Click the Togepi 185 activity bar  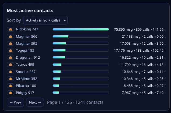click(x=81, y=50)
